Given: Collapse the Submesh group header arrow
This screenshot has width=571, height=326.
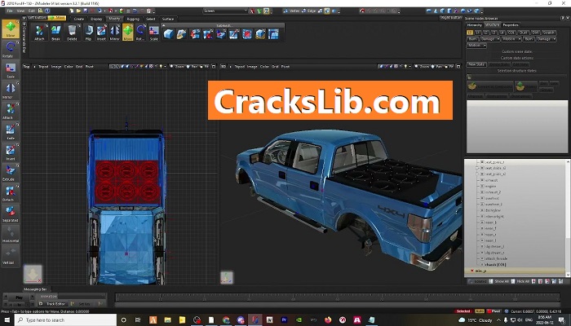Looking at the screenshot, I should click(164, 25).
